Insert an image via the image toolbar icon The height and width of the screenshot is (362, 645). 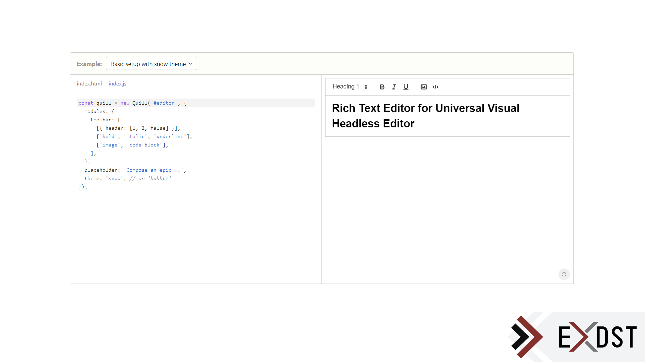(423, 87)
